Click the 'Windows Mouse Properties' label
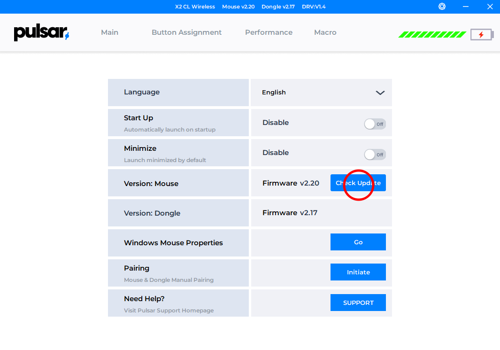This screenshot has width=500, height=350. point(173,243)
